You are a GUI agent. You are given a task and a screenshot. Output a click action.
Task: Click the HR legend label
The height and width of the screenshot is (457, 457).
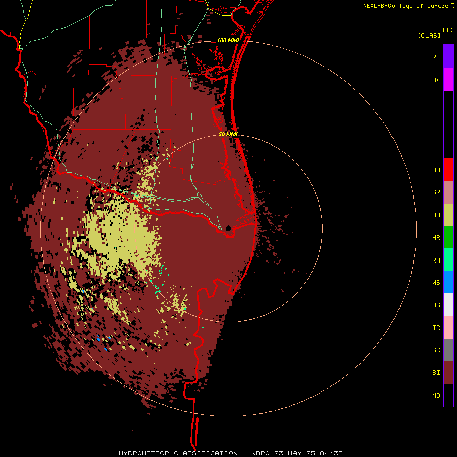(x=436, y=238)
